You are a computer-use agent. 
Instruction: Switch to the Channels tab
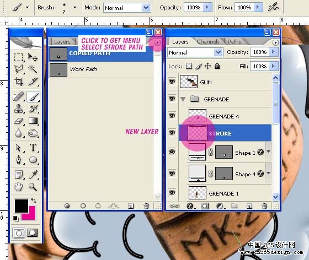pos(208,42)
